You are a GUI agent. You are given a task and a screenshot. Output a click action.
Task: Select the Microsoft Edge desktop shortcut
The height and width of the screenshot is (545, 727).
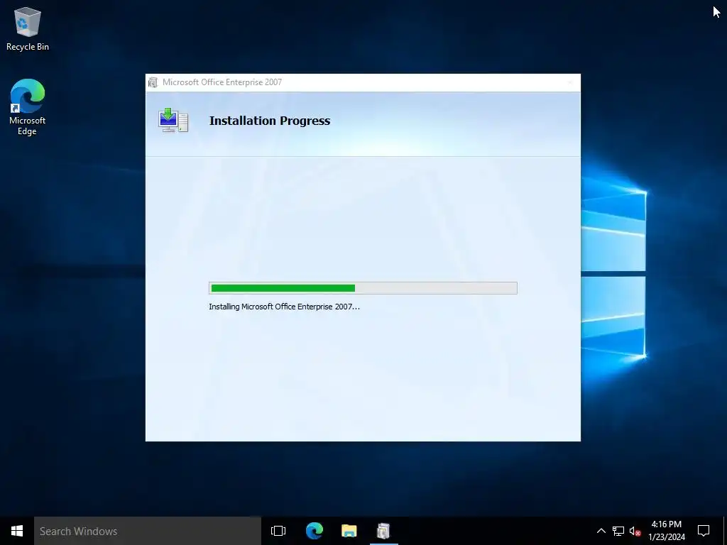click(28, 107)
